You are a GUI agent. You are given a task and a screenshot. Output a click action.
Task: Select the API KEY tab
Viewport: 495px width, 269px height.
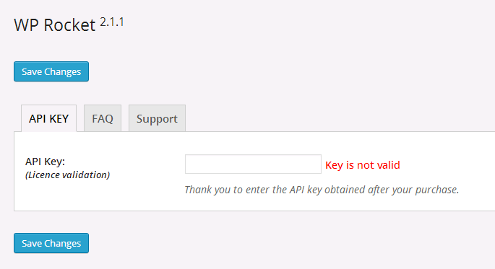(48, 118)
